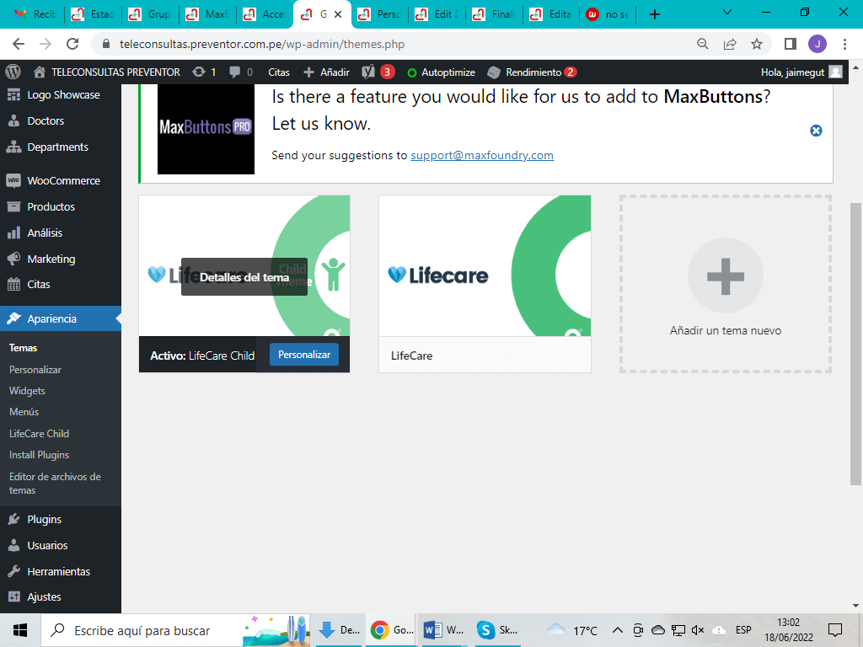Switch to the MaxB browser tab
The width and height of the screenshot is (863, 647).
click(x=209, y=14)
